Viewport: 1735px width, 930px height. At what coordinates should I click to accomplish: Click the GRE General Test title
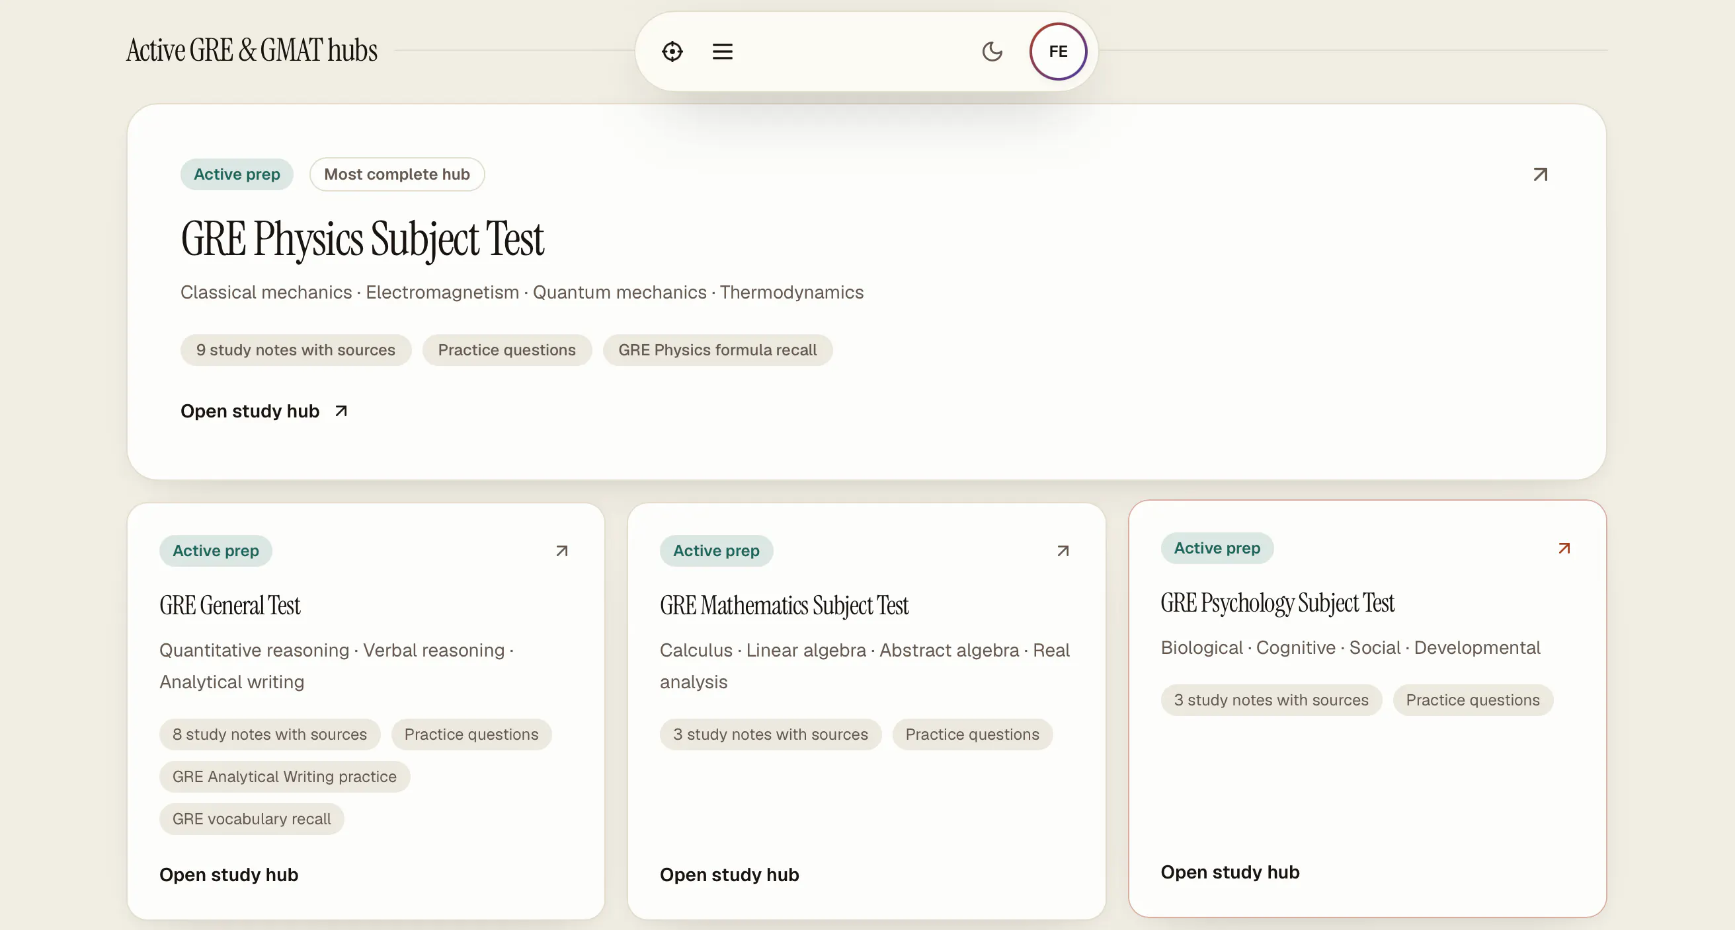(229, 605)
